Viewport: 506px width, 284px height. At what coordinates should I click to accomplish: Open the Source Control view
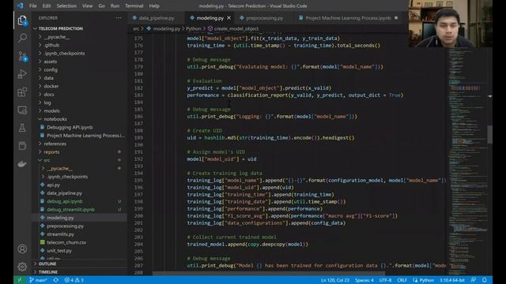(x=22, y=56)
